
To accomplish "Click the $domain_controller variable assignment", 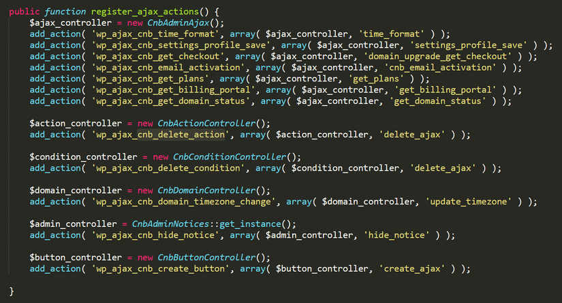I will pos(76,190).
